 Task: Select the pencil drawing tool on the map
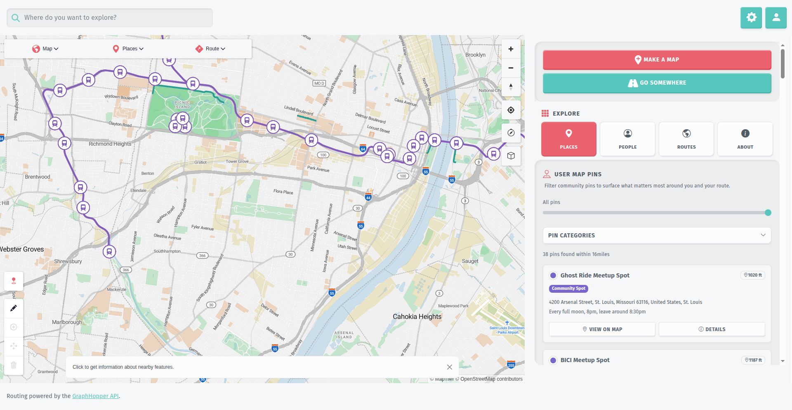14,308
